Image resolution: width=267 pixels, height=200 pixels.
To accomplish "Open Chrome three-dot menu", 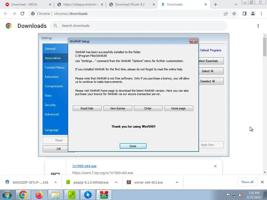I will click(x=261, y=14).
